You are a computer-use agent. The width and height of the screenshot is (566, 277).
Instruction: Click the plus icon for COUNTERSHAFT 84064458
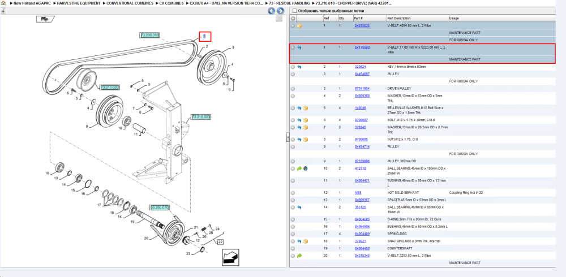(x=293, y=249)
